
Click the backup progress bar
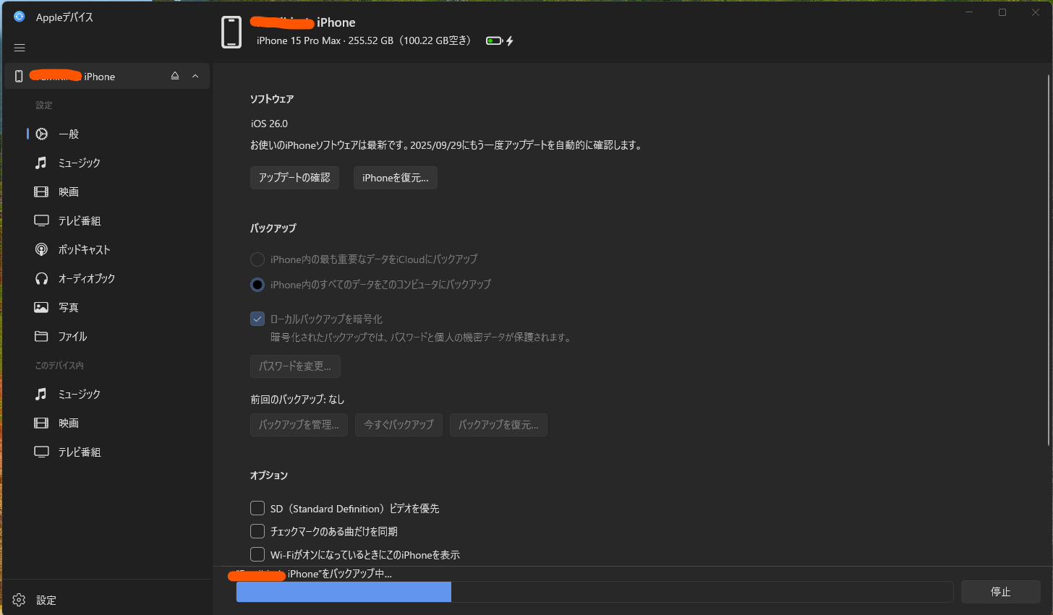pos(594,592)
